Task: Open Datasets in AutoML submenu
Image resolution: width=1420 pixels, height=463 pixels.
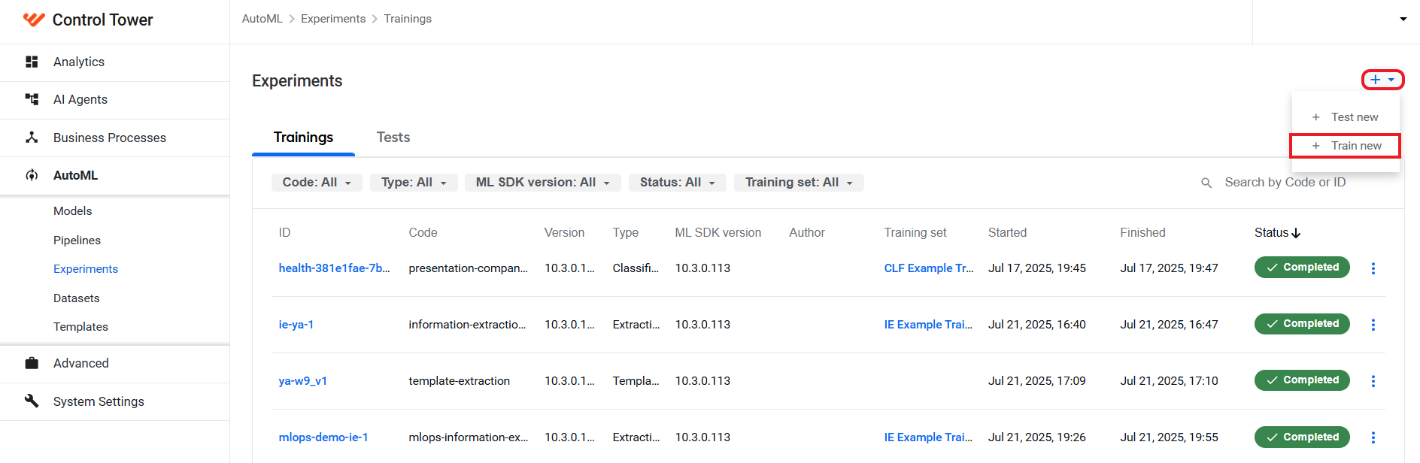Action: 77,298
